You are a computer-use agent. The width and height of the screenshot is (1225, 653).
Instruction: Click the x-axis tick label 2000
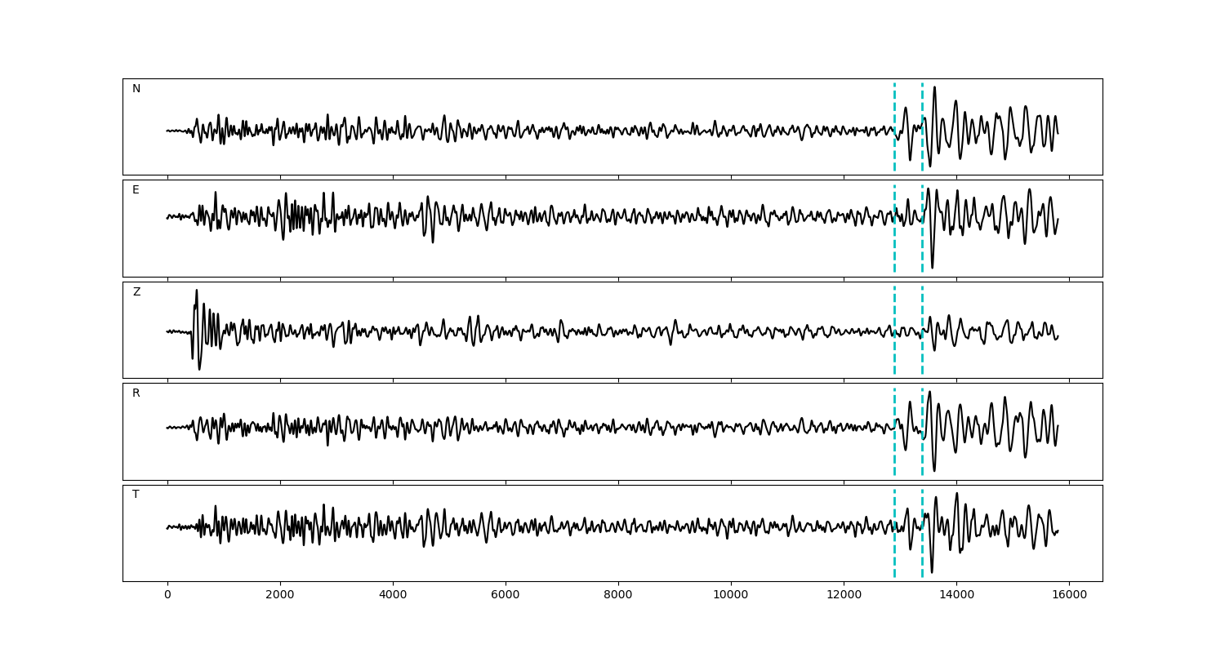[x=280, y=595]
